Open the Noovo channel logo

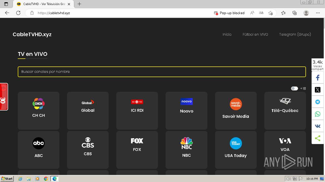pos(187,101)
